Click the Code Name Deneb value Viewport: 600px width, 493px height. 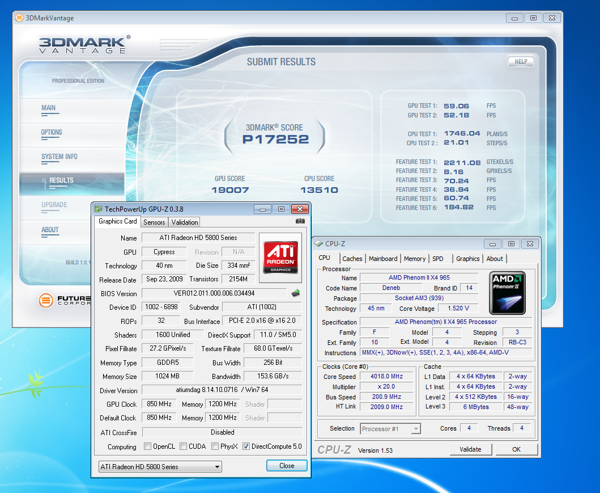pyautogui.click(x=391, y=288)
